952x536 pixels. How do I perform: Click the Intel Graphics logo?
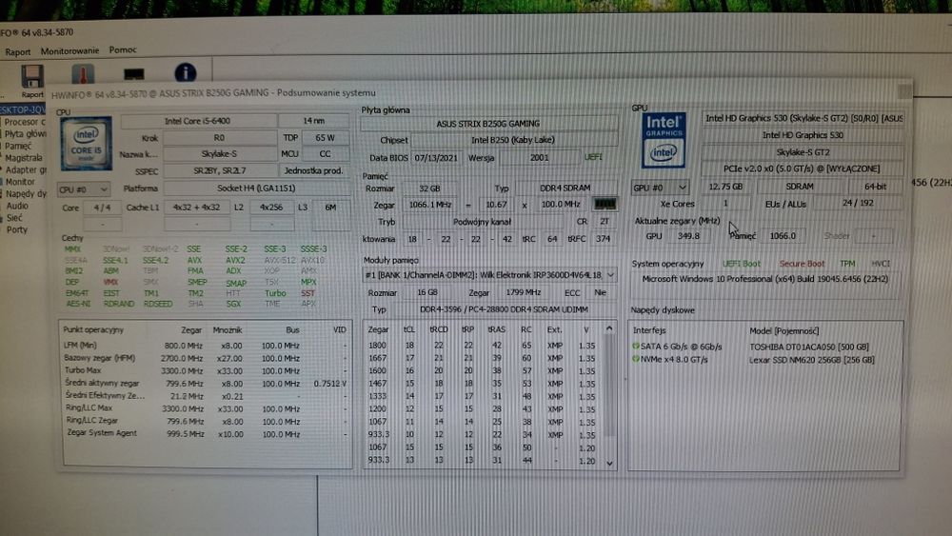tap(664, 140)
